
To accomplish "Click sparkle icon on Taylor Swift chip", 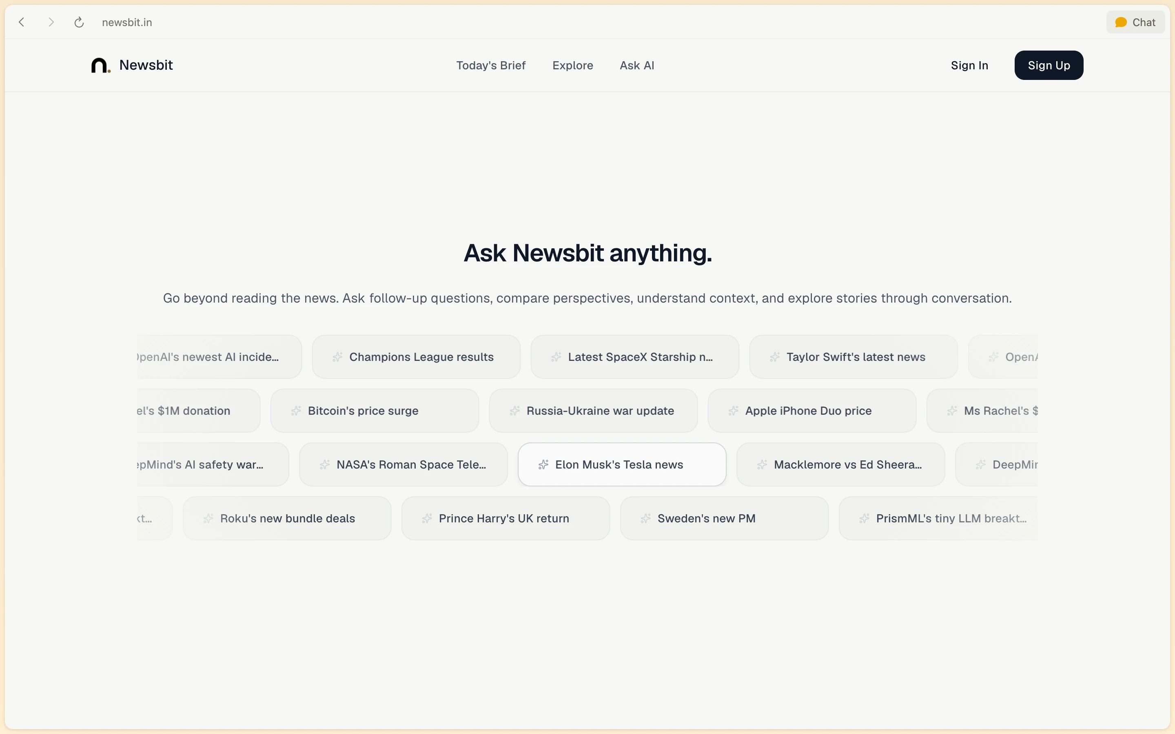I will coord(774,357).
